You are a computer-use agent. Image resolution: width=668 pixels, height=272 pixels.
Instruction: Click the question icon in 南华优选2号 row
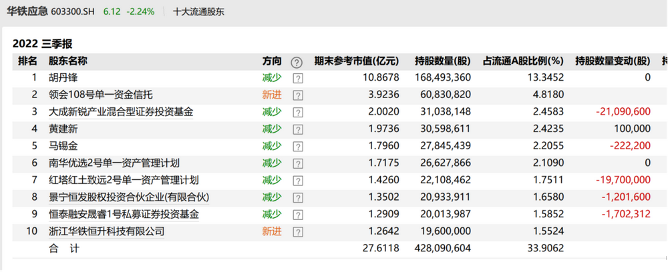pyautogui.click(x=298, y=163)
